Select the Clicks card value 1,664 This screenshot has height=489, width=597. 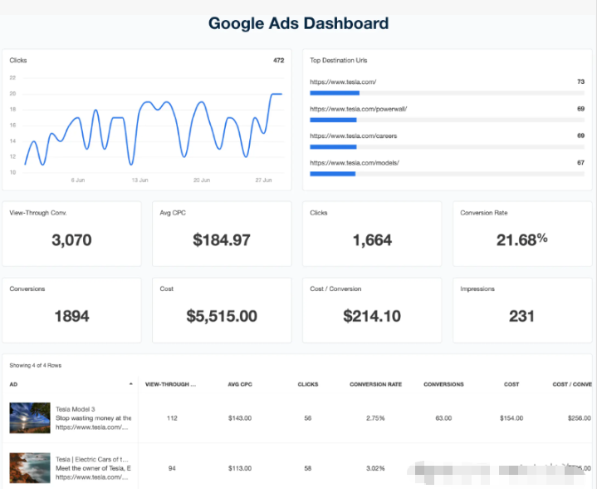372,240
